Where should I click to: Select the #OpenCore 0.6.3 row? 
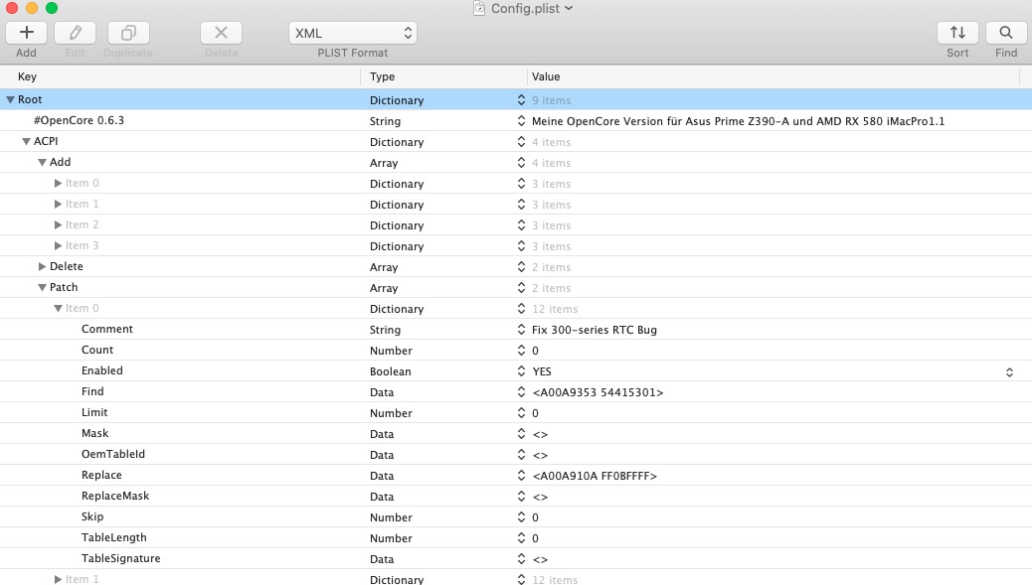point(79,121)
